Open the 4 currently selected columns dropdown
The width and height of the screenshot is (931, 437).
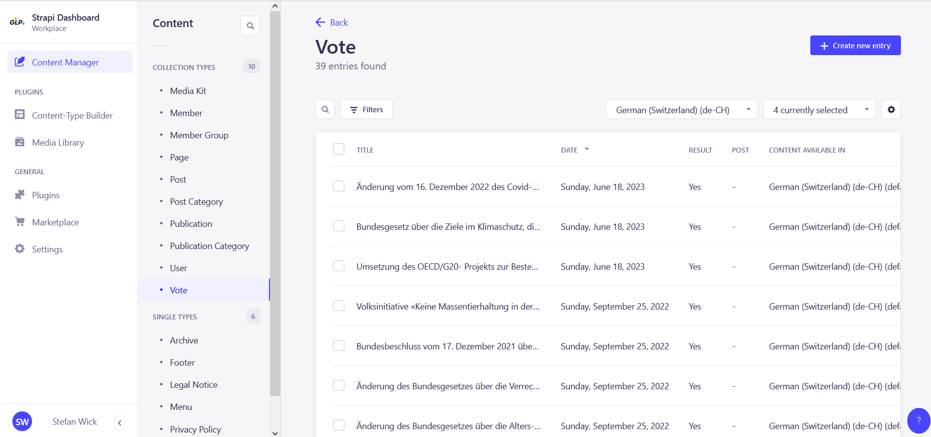pyautogui.click(x=820, y=109)
